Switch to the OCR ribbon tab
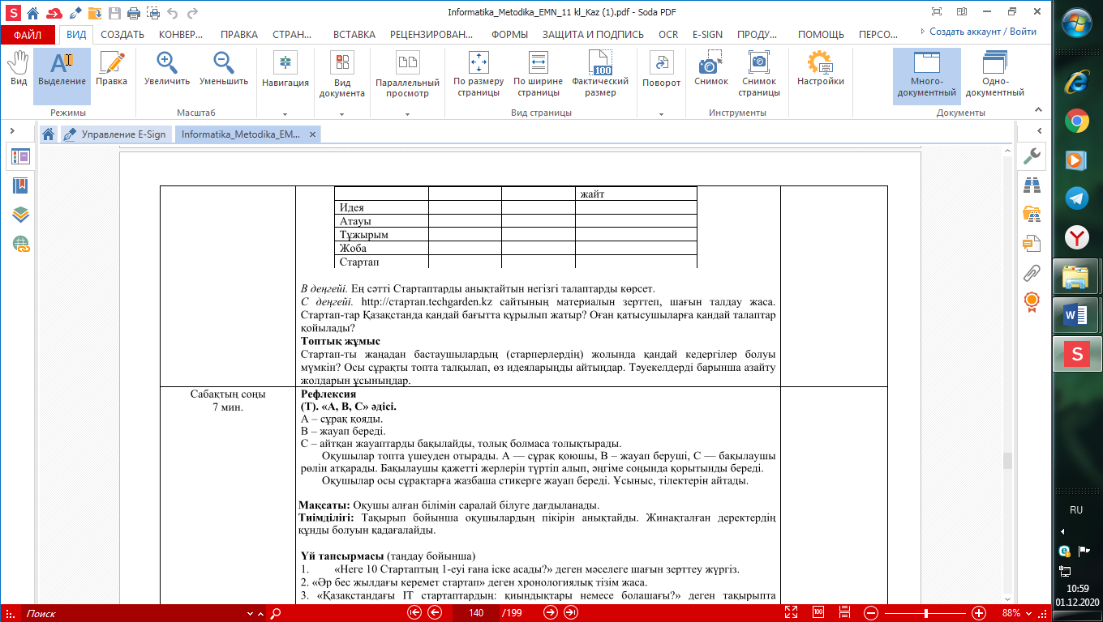Screen dimensions: 1103x622 668,35
